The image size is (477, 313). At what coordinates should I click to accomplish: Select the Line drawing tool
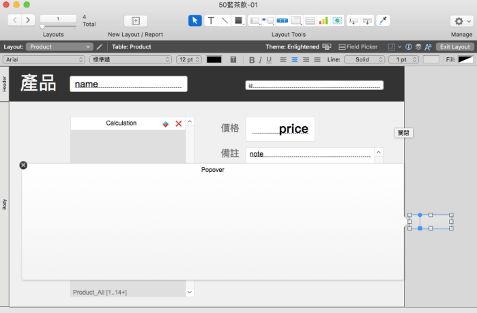(x=225, y=20)
